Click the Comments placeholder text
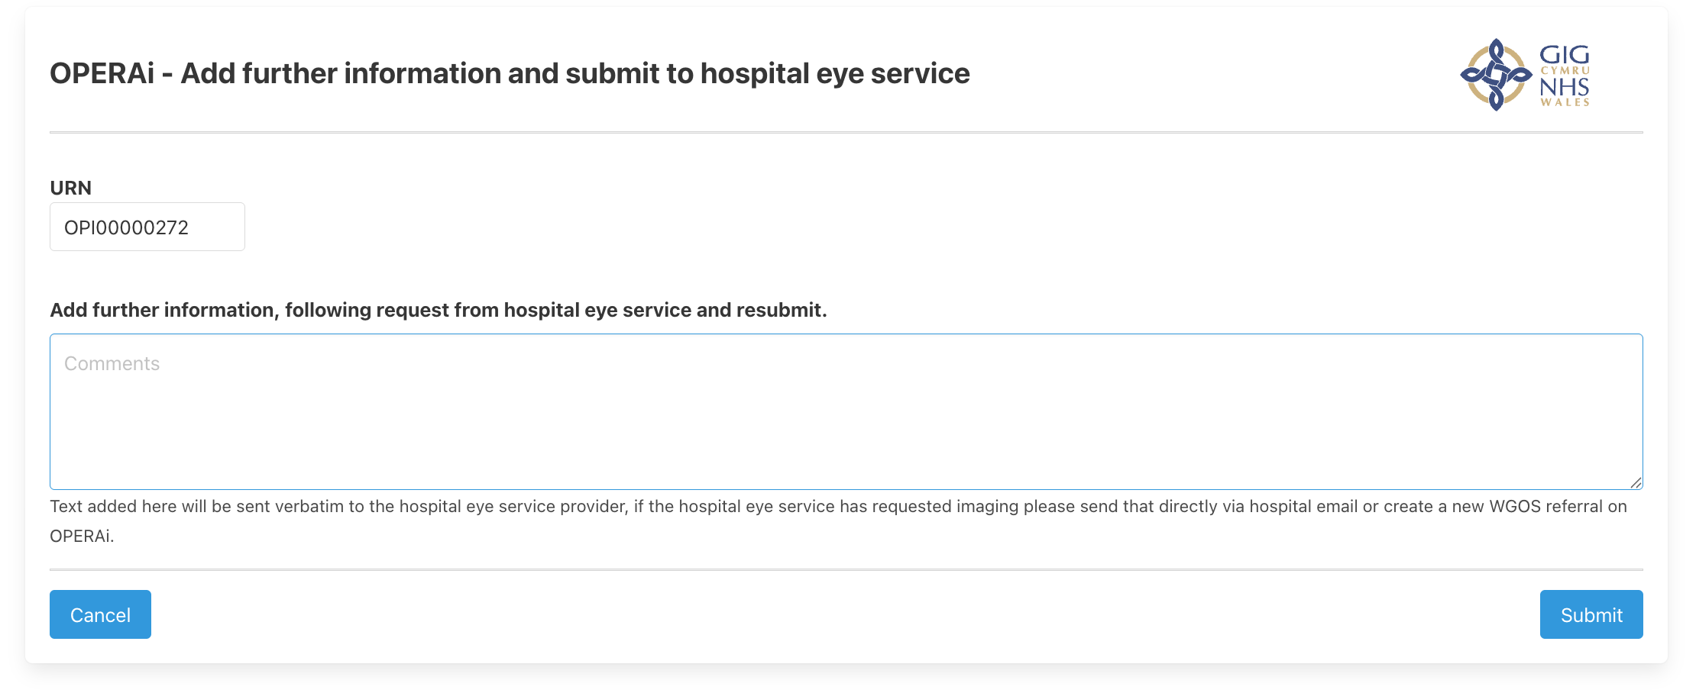1696x693 pixels. click(x=112, y=363)
